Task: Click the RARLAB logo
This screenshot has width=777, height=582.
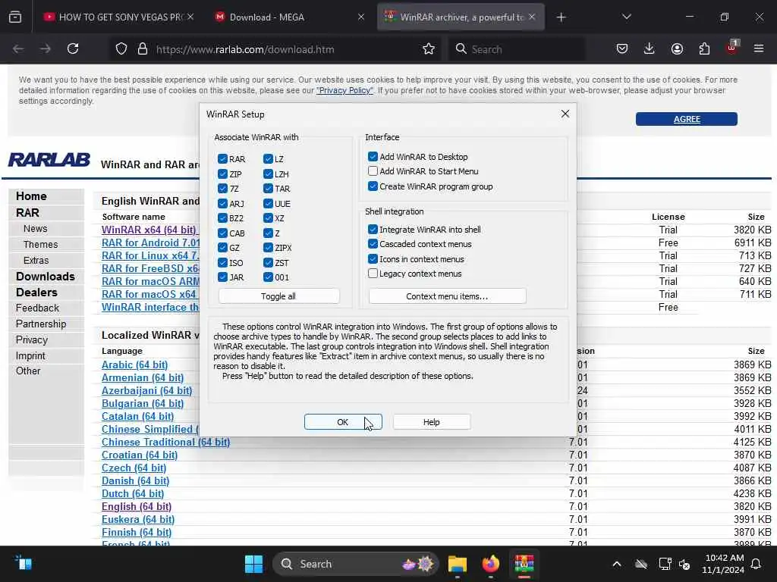Action: coord(49,160)
